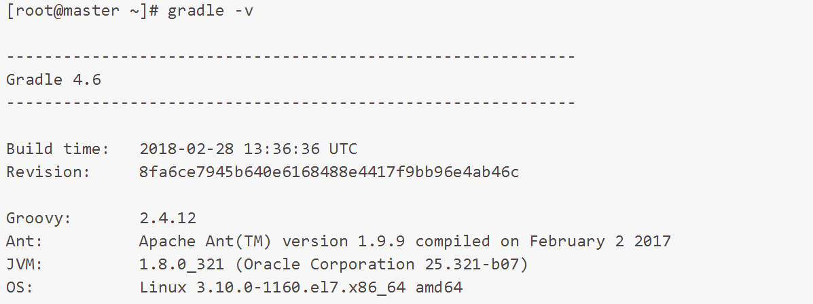Click the dashed line below Gradle 4.6
The height and width of the screenshot is (304, 813).
[x=291, y=103]
